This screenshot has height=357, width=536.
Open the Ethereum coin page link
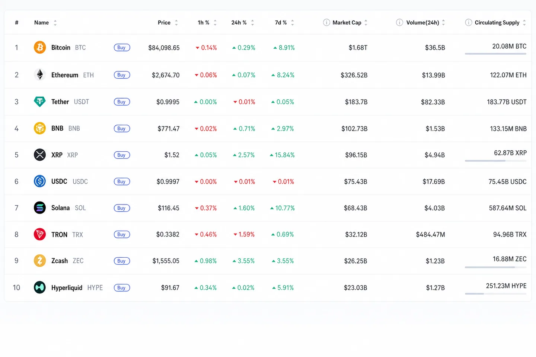pos(65,75)
